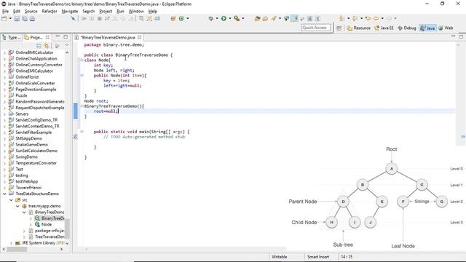Click the Save All icon
Screen dimensions: 466x262
coord(25,19)
